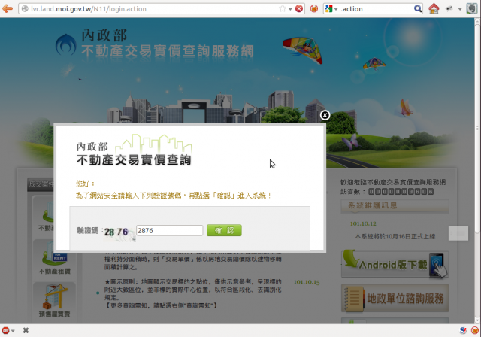The image size is (481, 337).
Task: Click the verification code text field
Action: [x=169, y=230]
